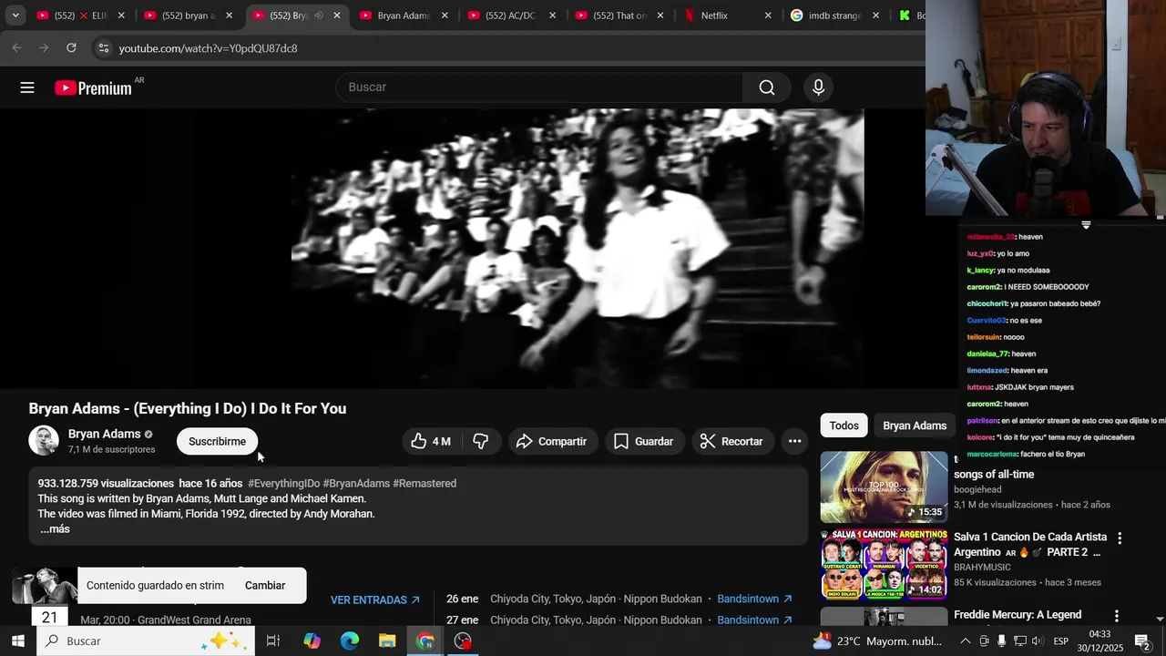Open Microsoft Edge from the taskbar
Viewport: 1166px width, 656px height.
pyautogui.click(x=350, y=641)
